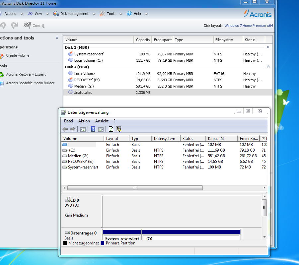
Task: Click Back arrow in Datenträgerverwaltung toolbar
Action: coord(65,129)
